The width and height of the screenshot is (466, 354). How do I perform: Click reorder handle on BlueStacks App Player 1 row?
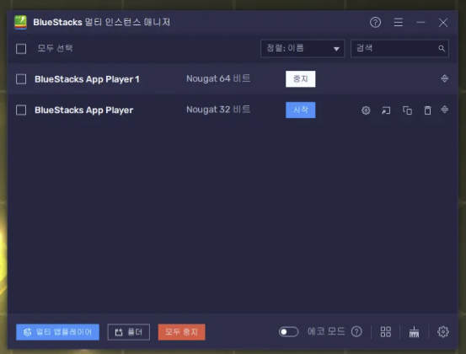[445, 78]
